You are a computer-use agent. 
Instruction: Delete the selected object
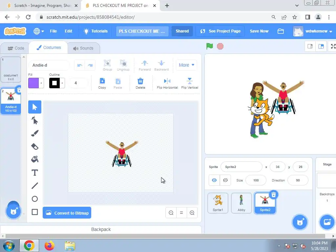coord(140,83)
